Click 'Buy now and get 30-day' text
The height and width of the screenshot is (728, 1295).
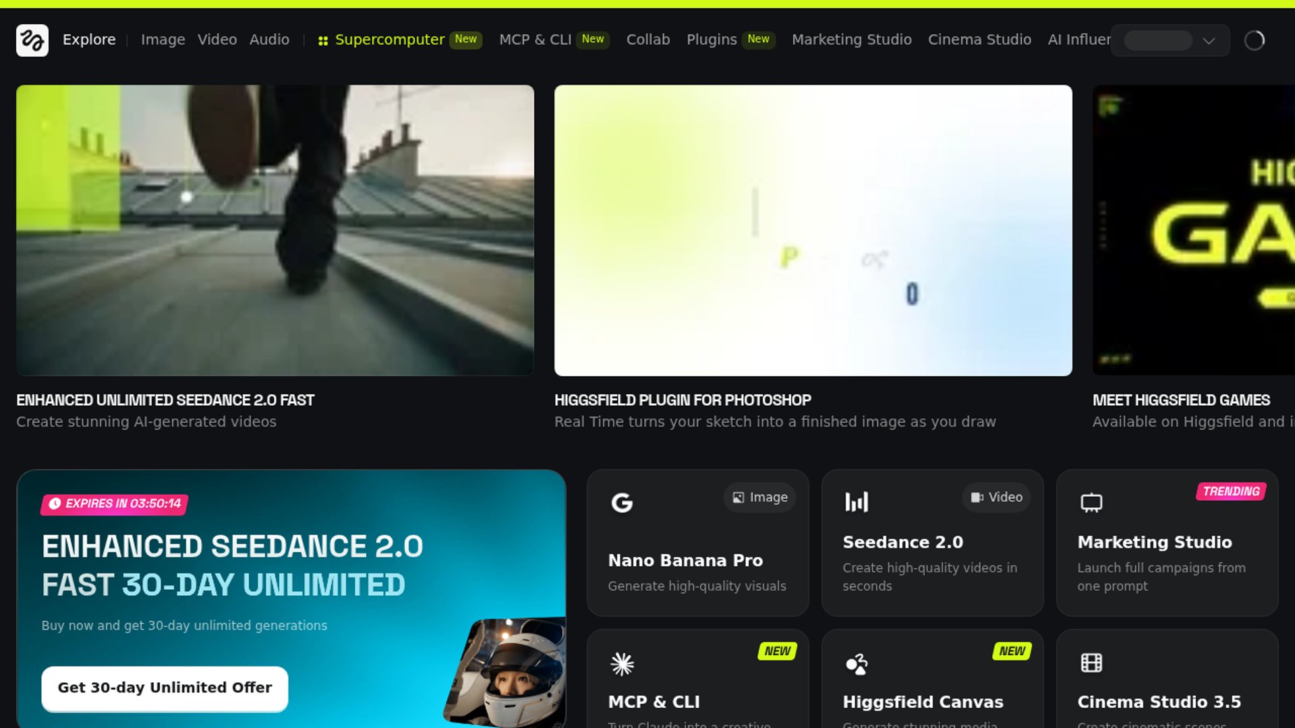coord(184,626)
